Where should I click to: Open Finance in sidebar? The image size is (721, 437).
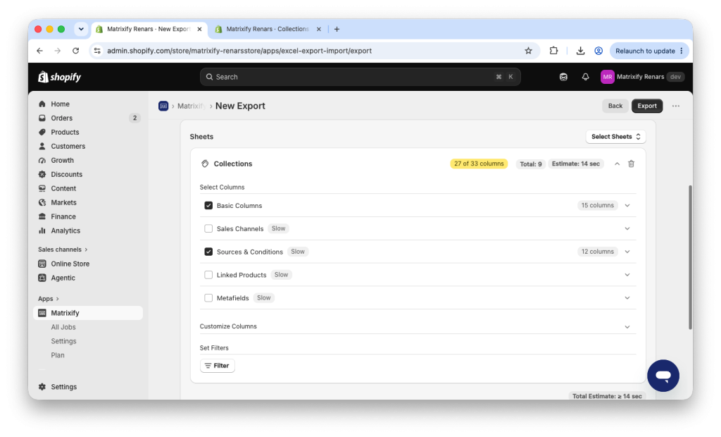(x=63, y=216)
